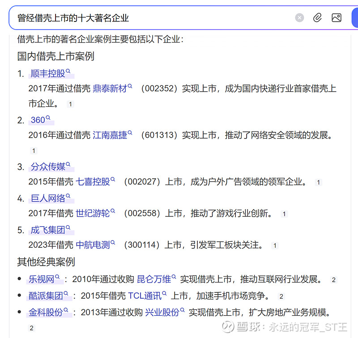Viewport: 358px width, 338px height.
Task: Open citation 1 under the 360 entry
Action: click(x=34, y=151)
